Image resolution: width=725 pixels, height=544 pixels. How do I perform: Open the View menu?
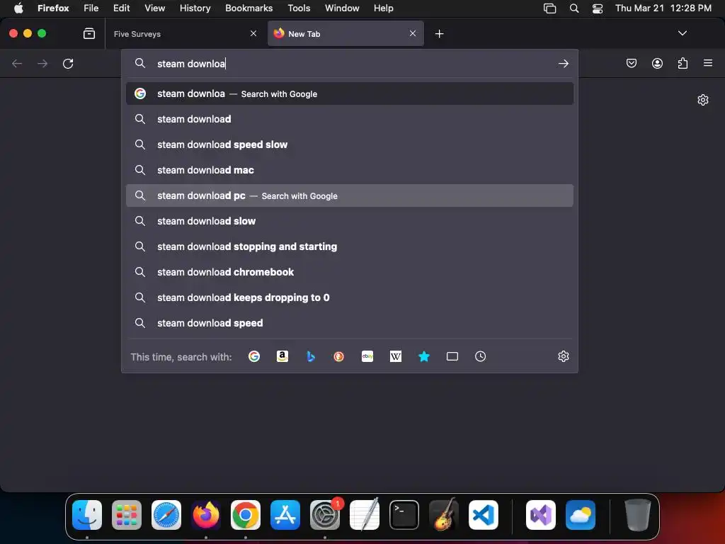pos(154,8)
